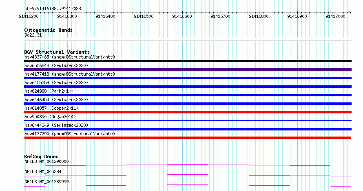Click the 91417000 ruler tick label

(335, 16)
